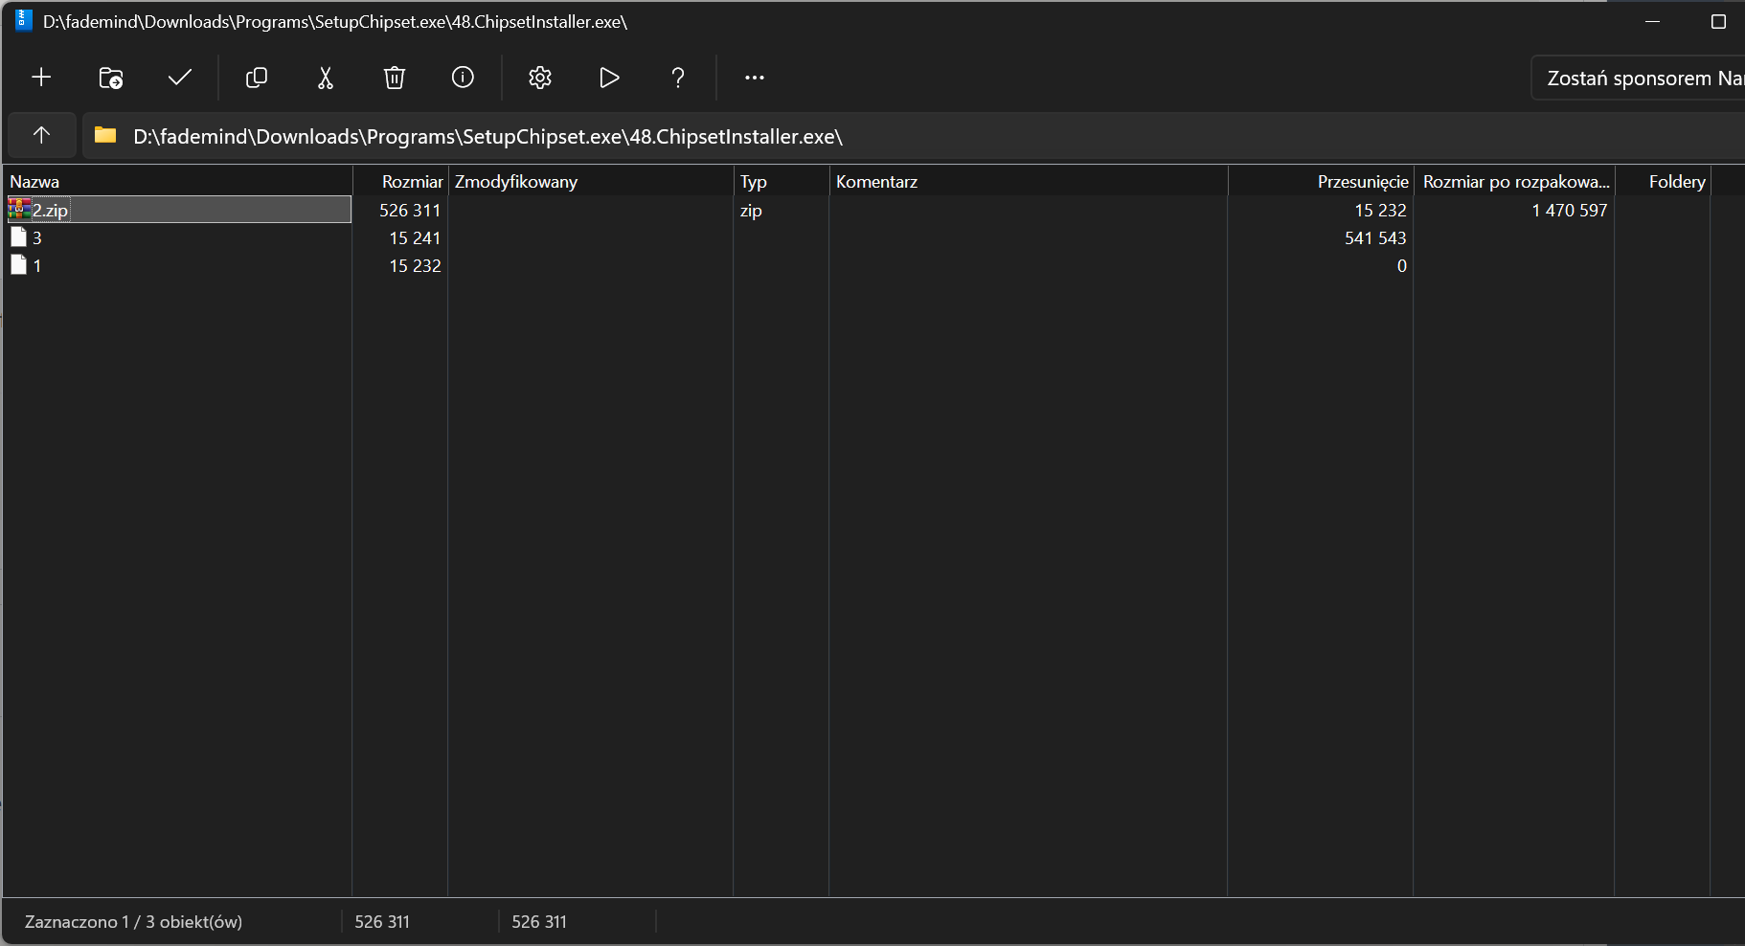Viewport: 1745px width, 946px height.
Task: Click the Test checkmark toolbar icon
Action: click(180, 78)
